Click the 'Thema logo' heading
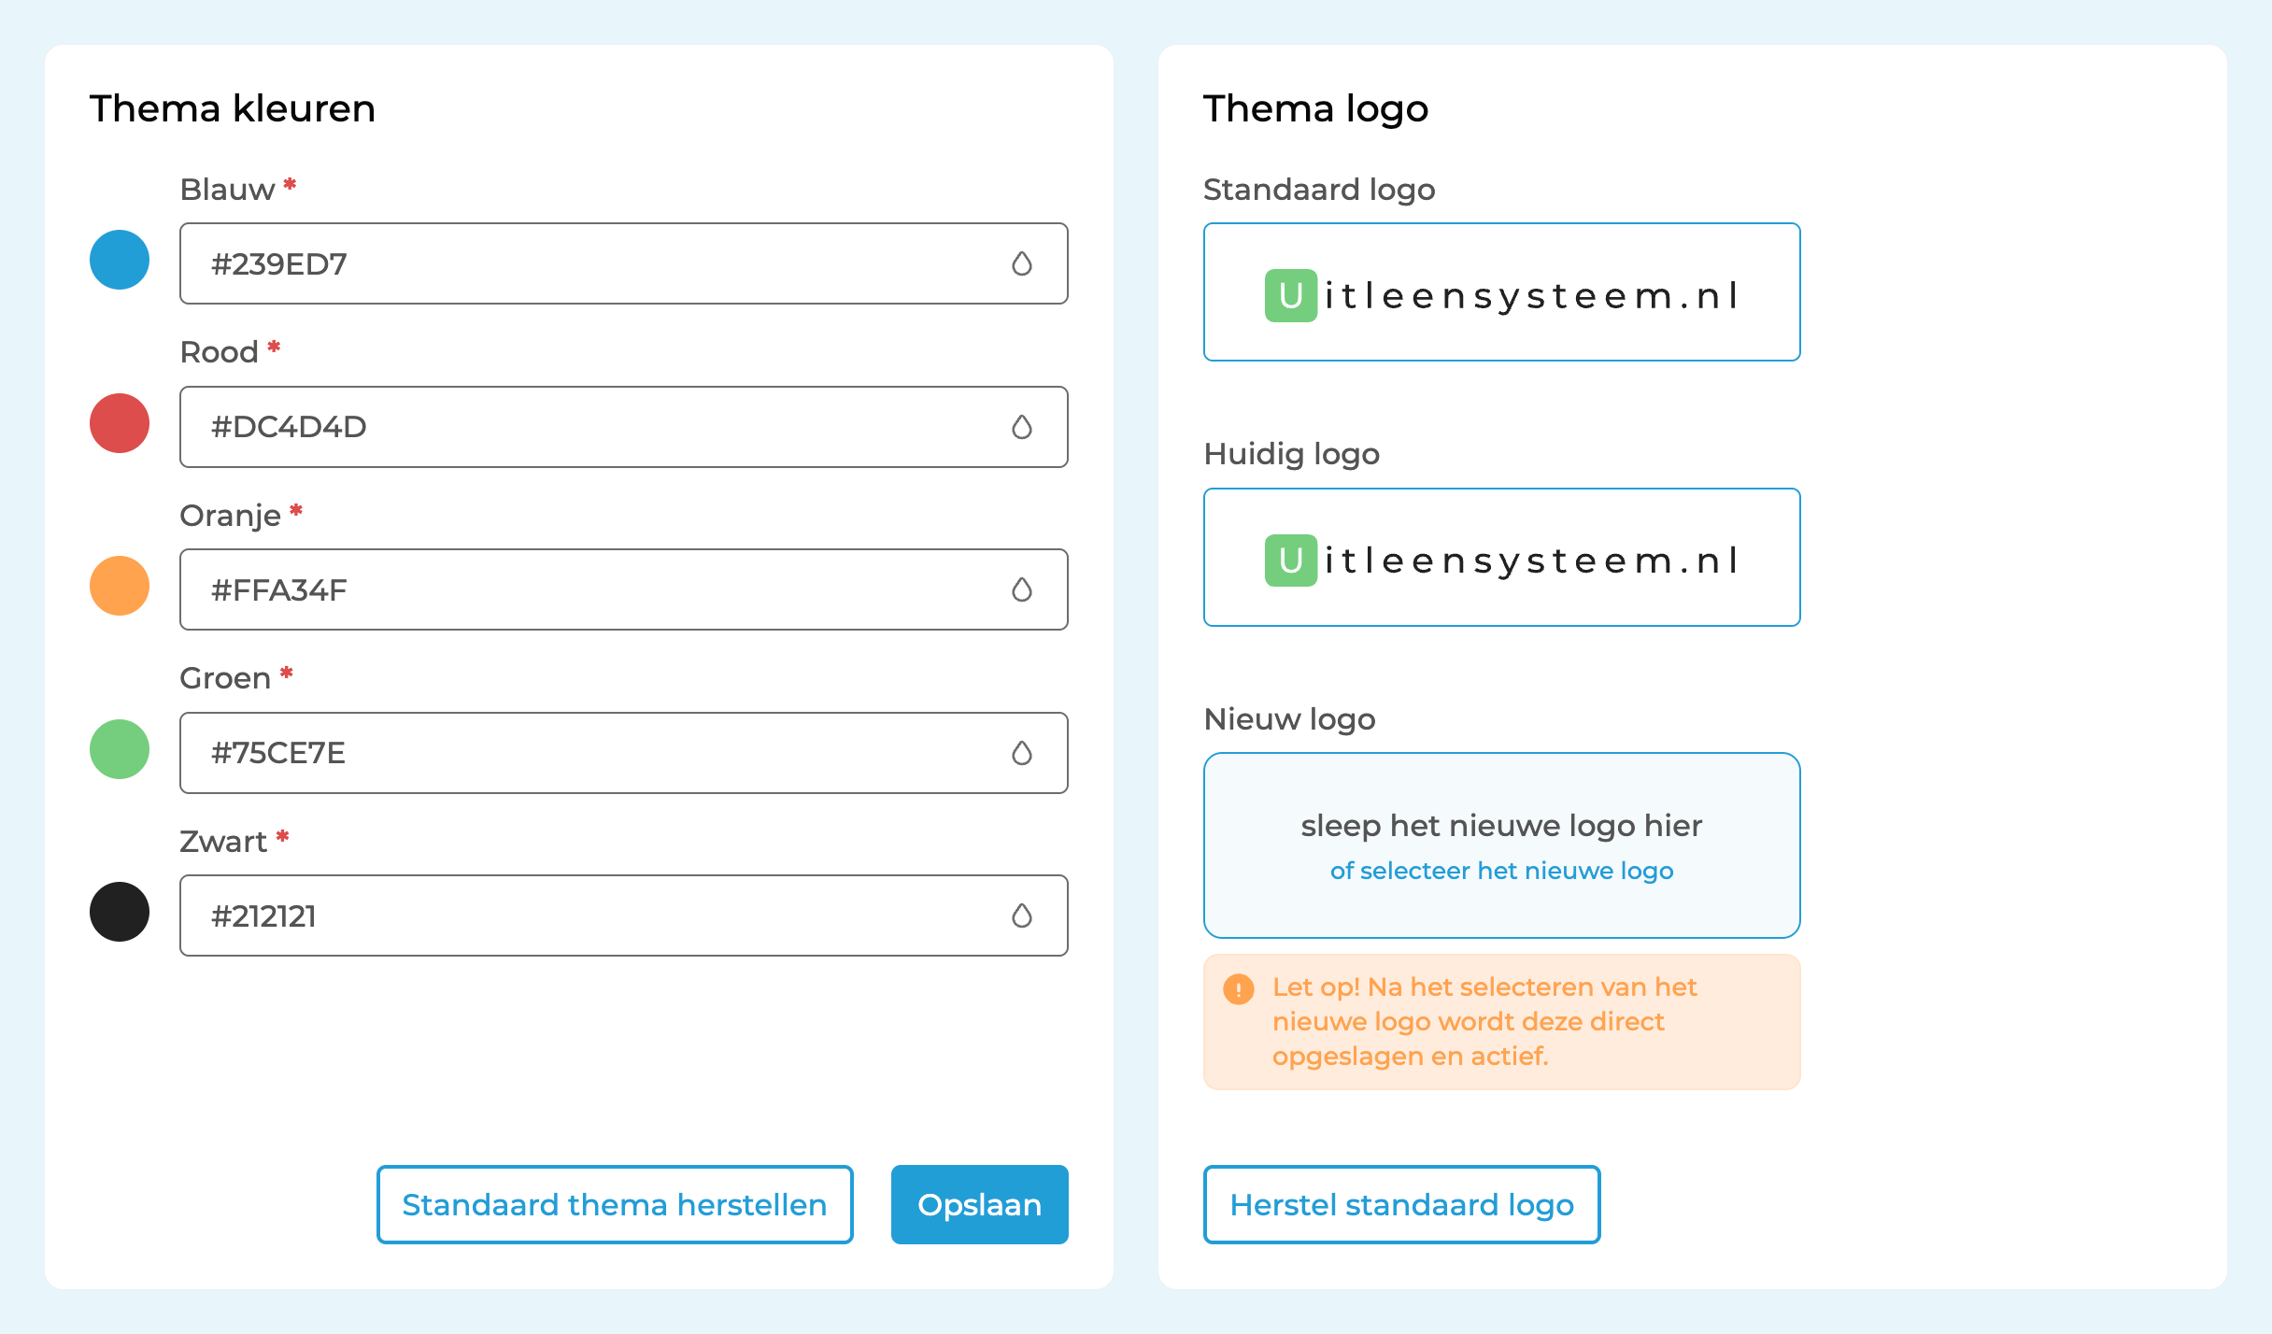Screen dimensions: 2272x1334 click(x=1316, y=108)
